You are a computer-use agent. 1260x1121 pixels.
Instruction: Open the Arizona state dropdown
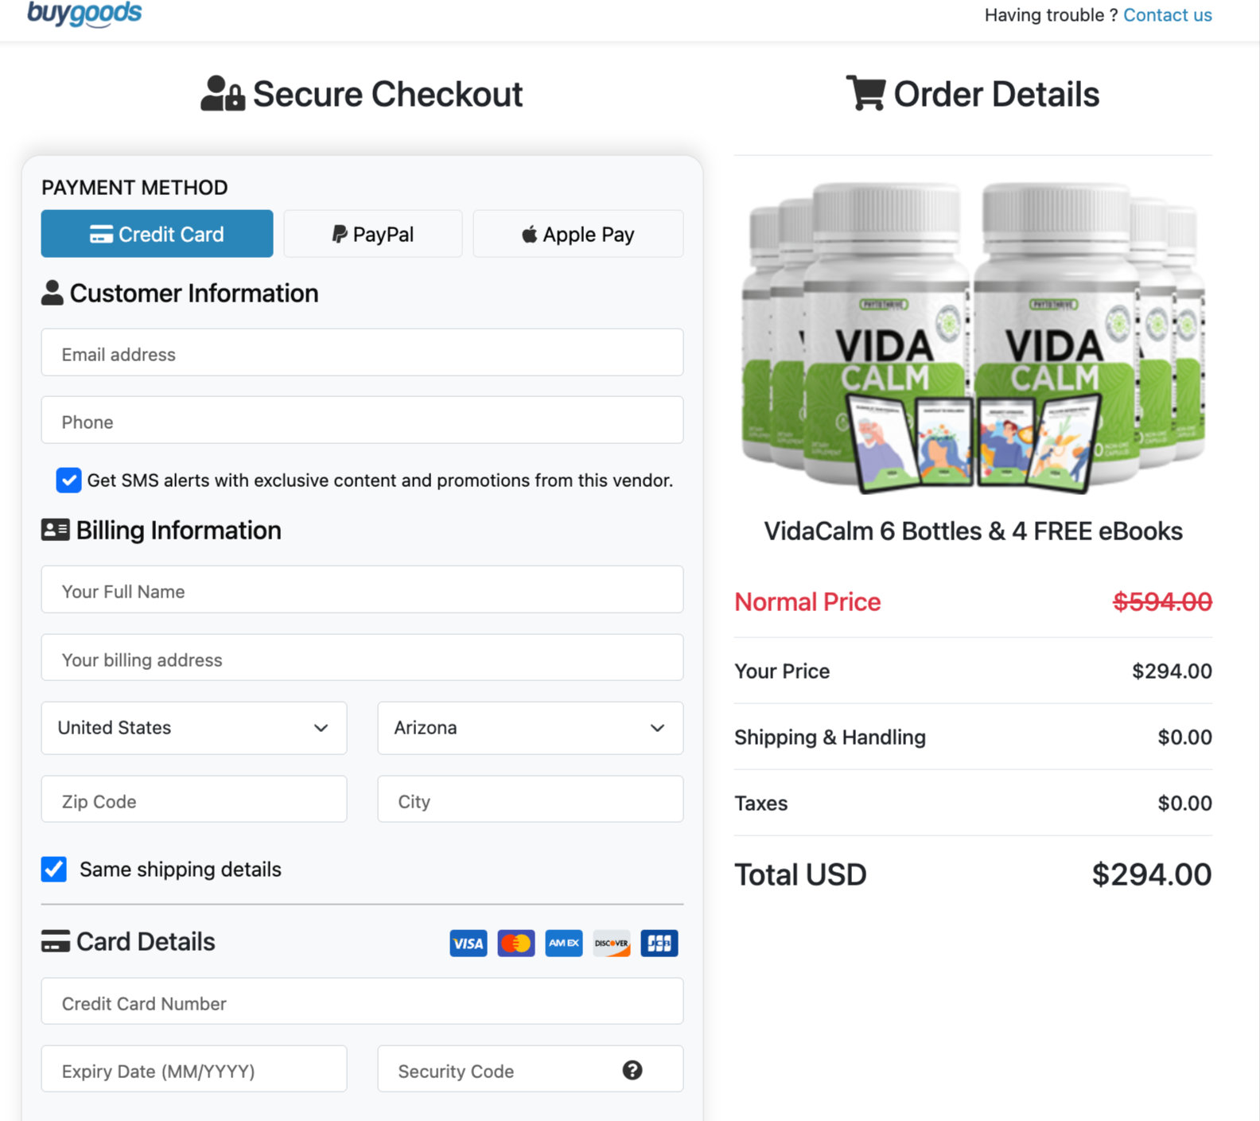click(531, 728)
